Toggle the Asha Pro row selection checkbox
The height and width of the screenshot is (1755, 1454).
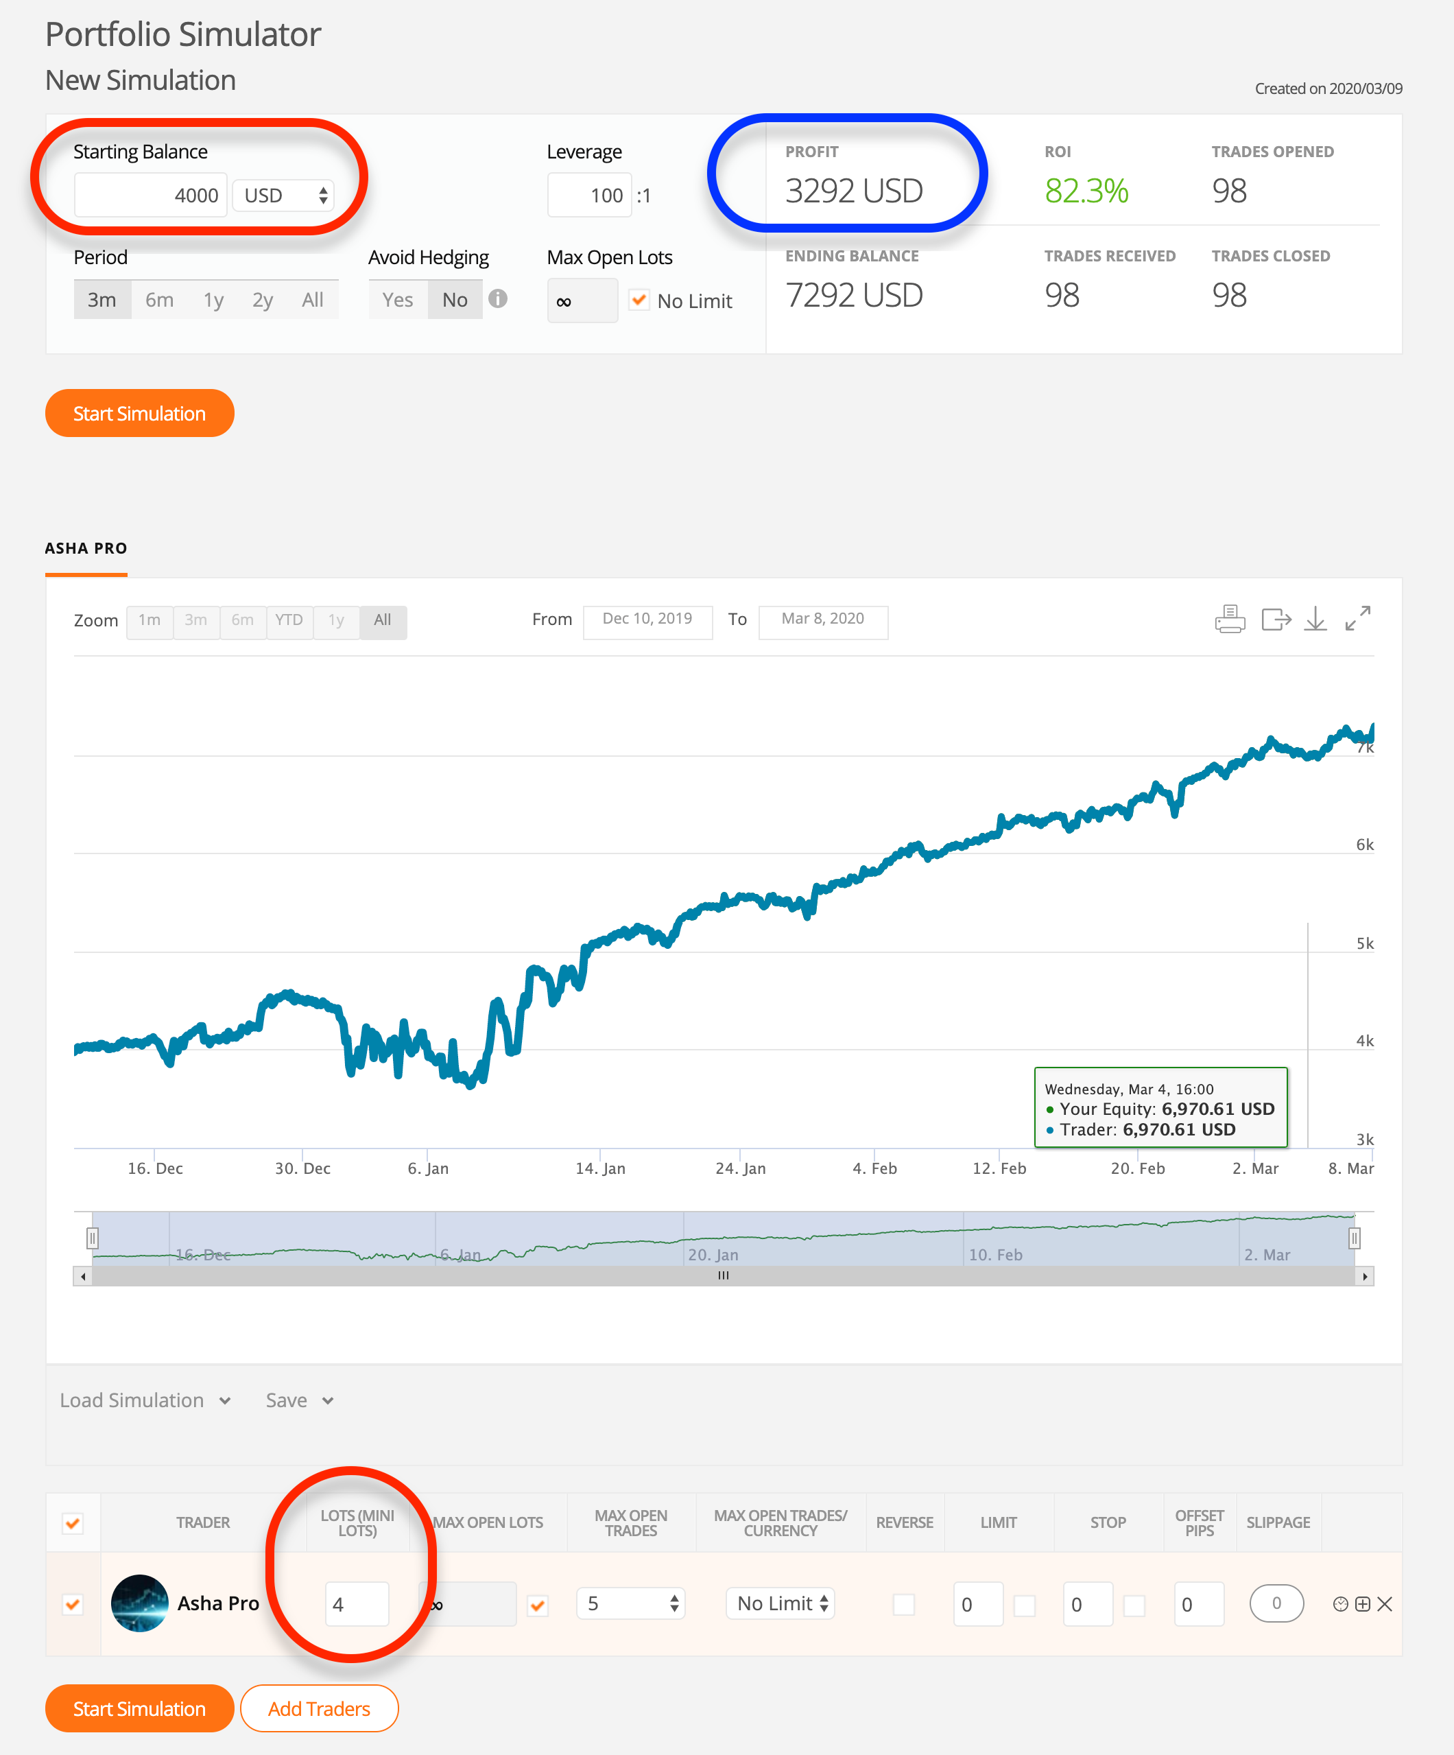[73, 1604]
